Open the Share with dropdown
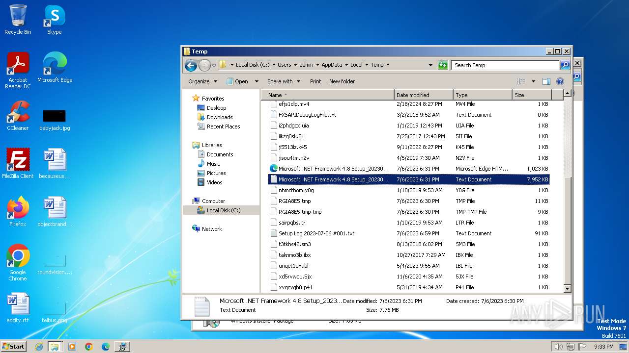The image size is (629, 353). click(x=284, y=81)
